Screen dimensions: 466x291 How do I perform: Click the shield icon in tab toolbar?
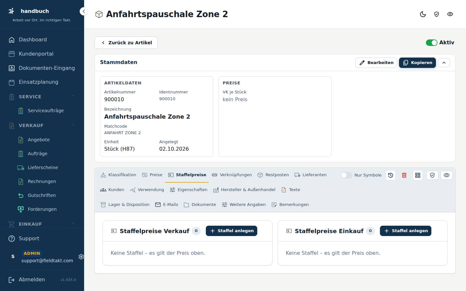[x=432, y=175]
